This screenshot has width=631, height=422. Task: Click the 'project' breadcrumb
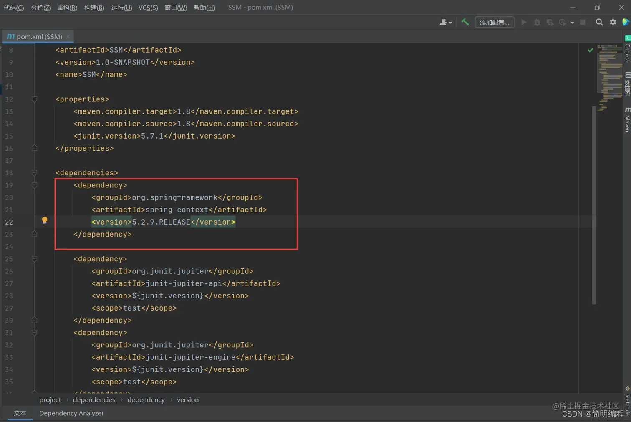pos(50,400)
